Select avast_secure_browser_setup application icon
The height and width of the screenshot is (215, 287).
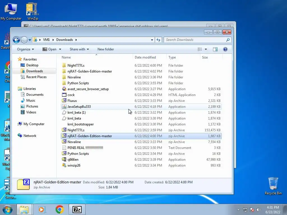point(64,89)
